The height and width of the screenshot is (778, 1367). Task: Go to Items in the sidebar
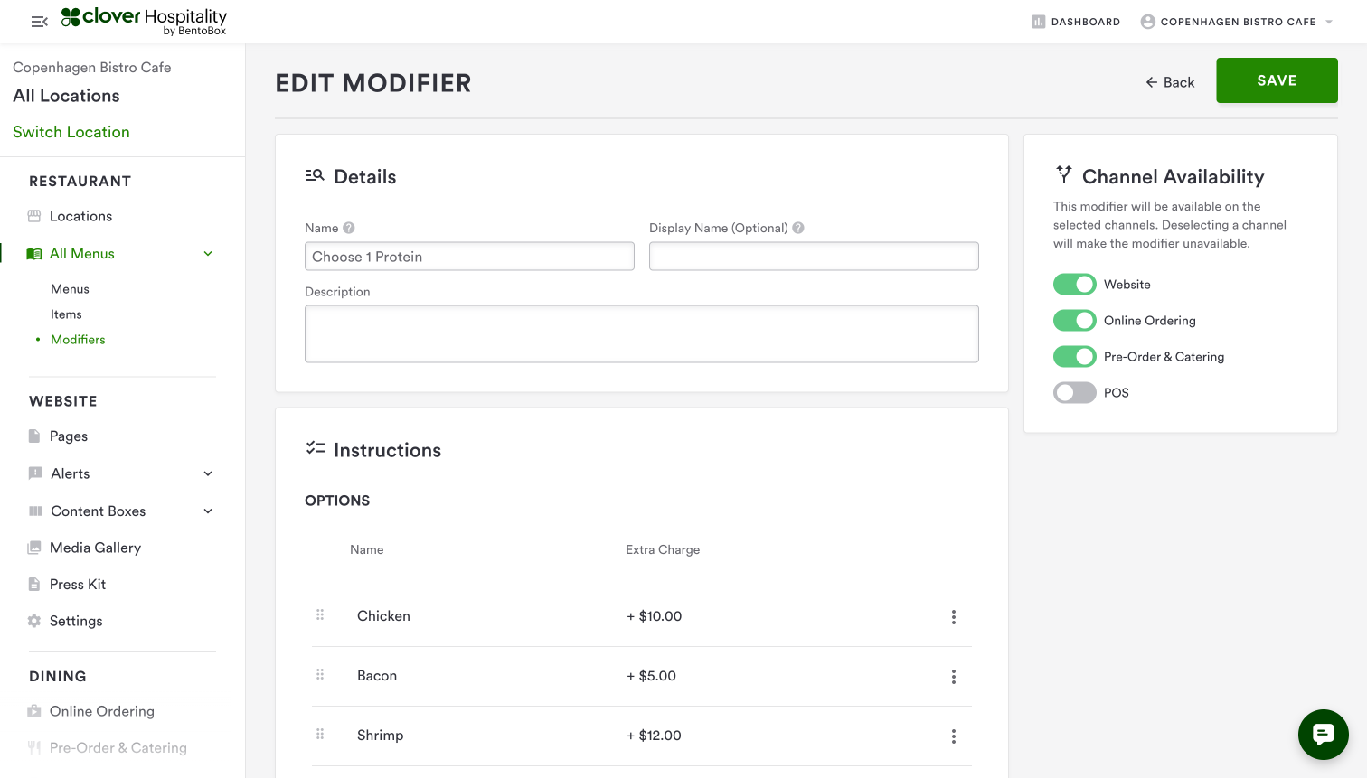(x=66, y=314)
